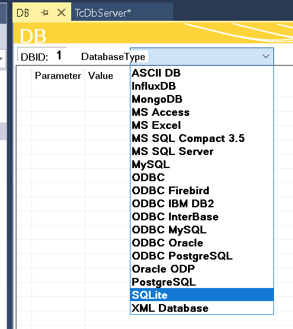Choose MySQL from the dropdown
The height and width of the screenshot is (329, 293).
[x=202, y=164]
